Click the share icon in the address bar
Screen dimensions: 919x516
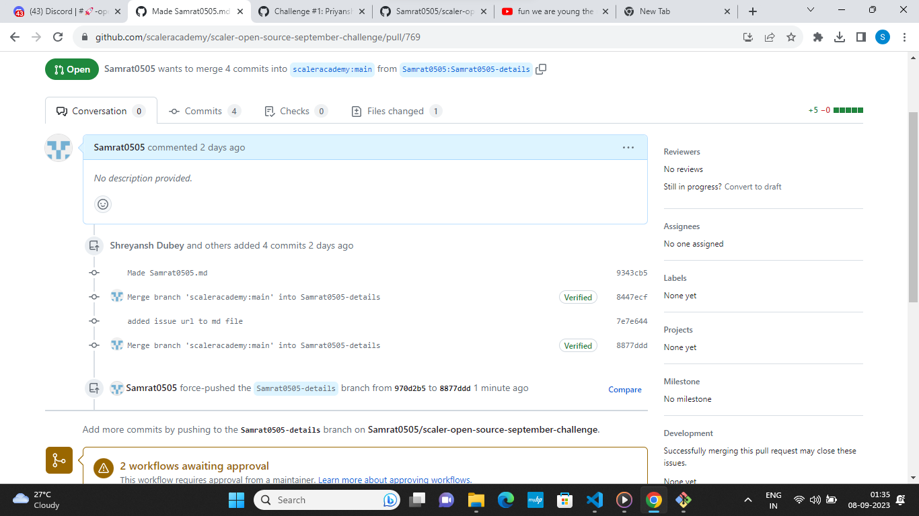click(770, 37)
